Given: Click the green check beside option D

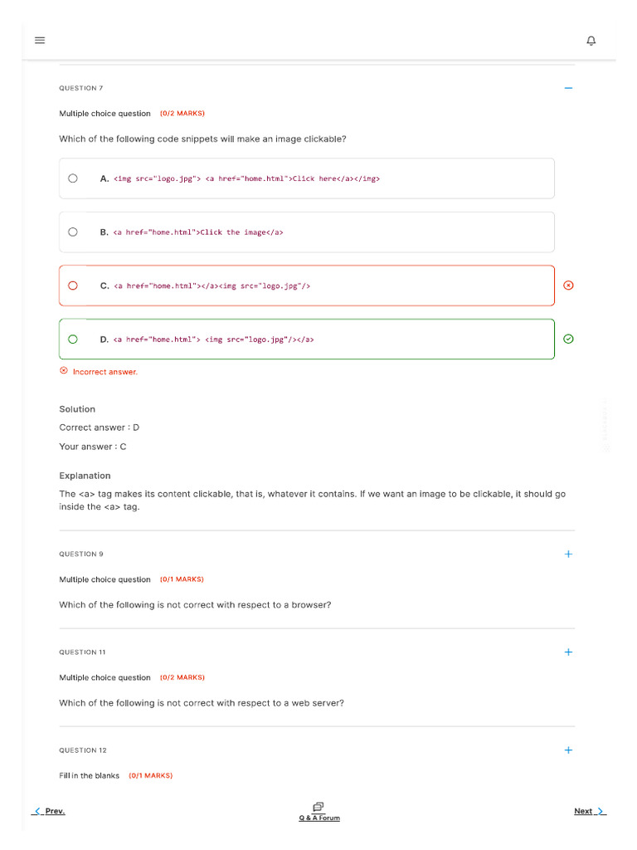Looking at the screenshot, I should [568, 339].
